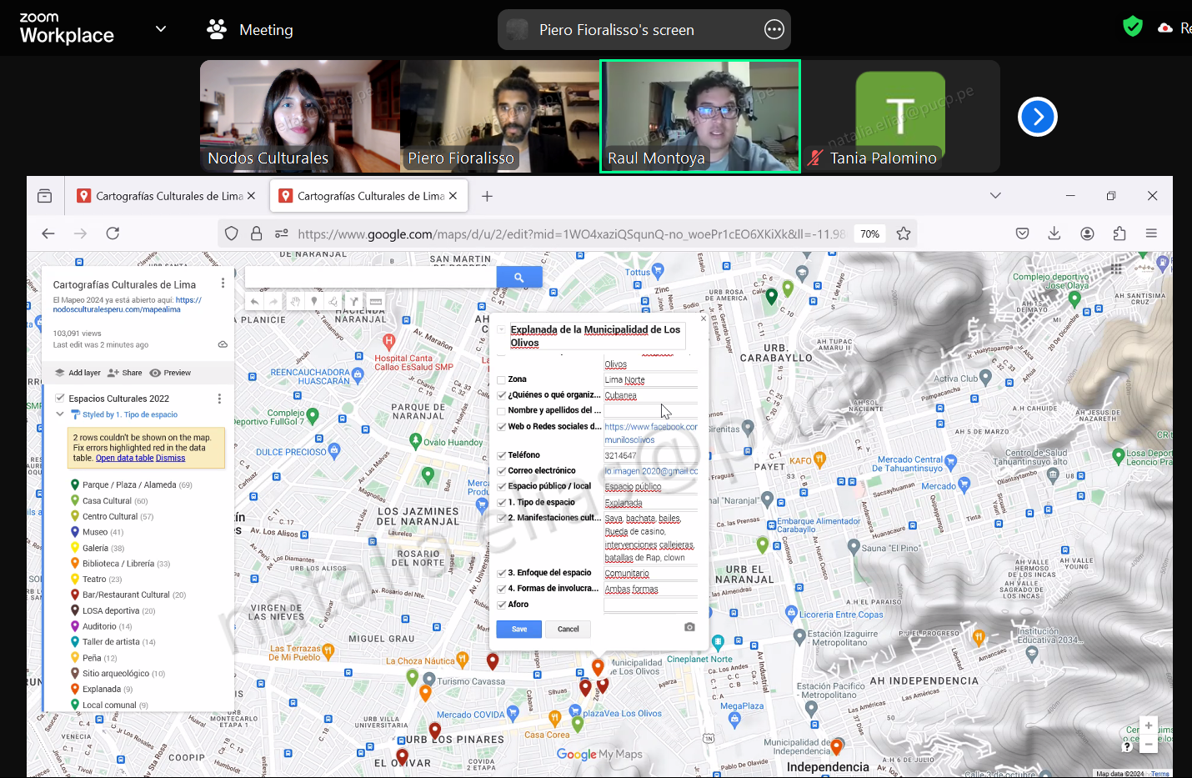Select the Measure distances ruler tool
The width and height of the screenshot is (1192, 778).
tap(376, 301)
